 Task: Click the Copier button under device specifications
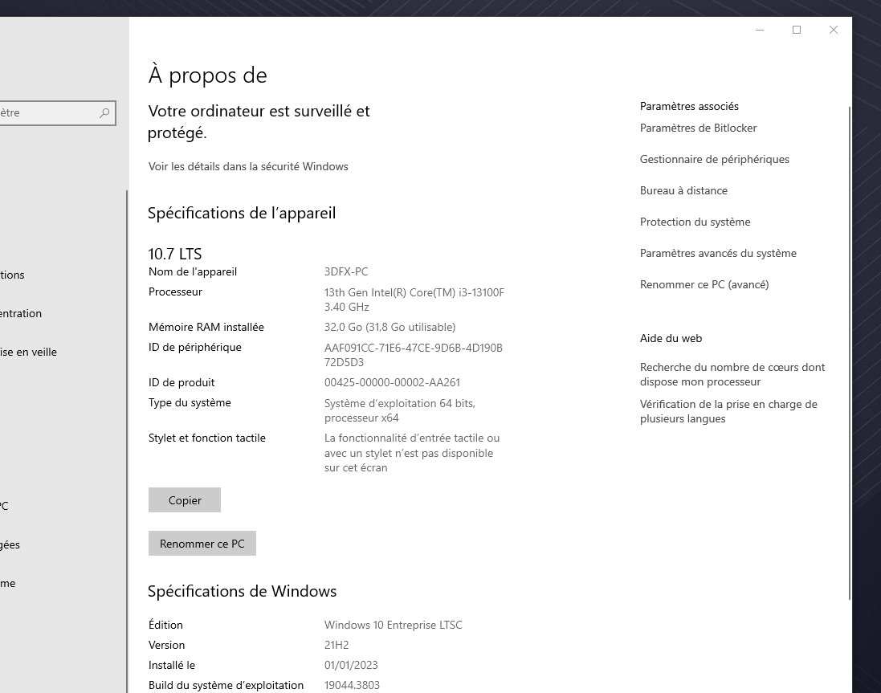184,499
